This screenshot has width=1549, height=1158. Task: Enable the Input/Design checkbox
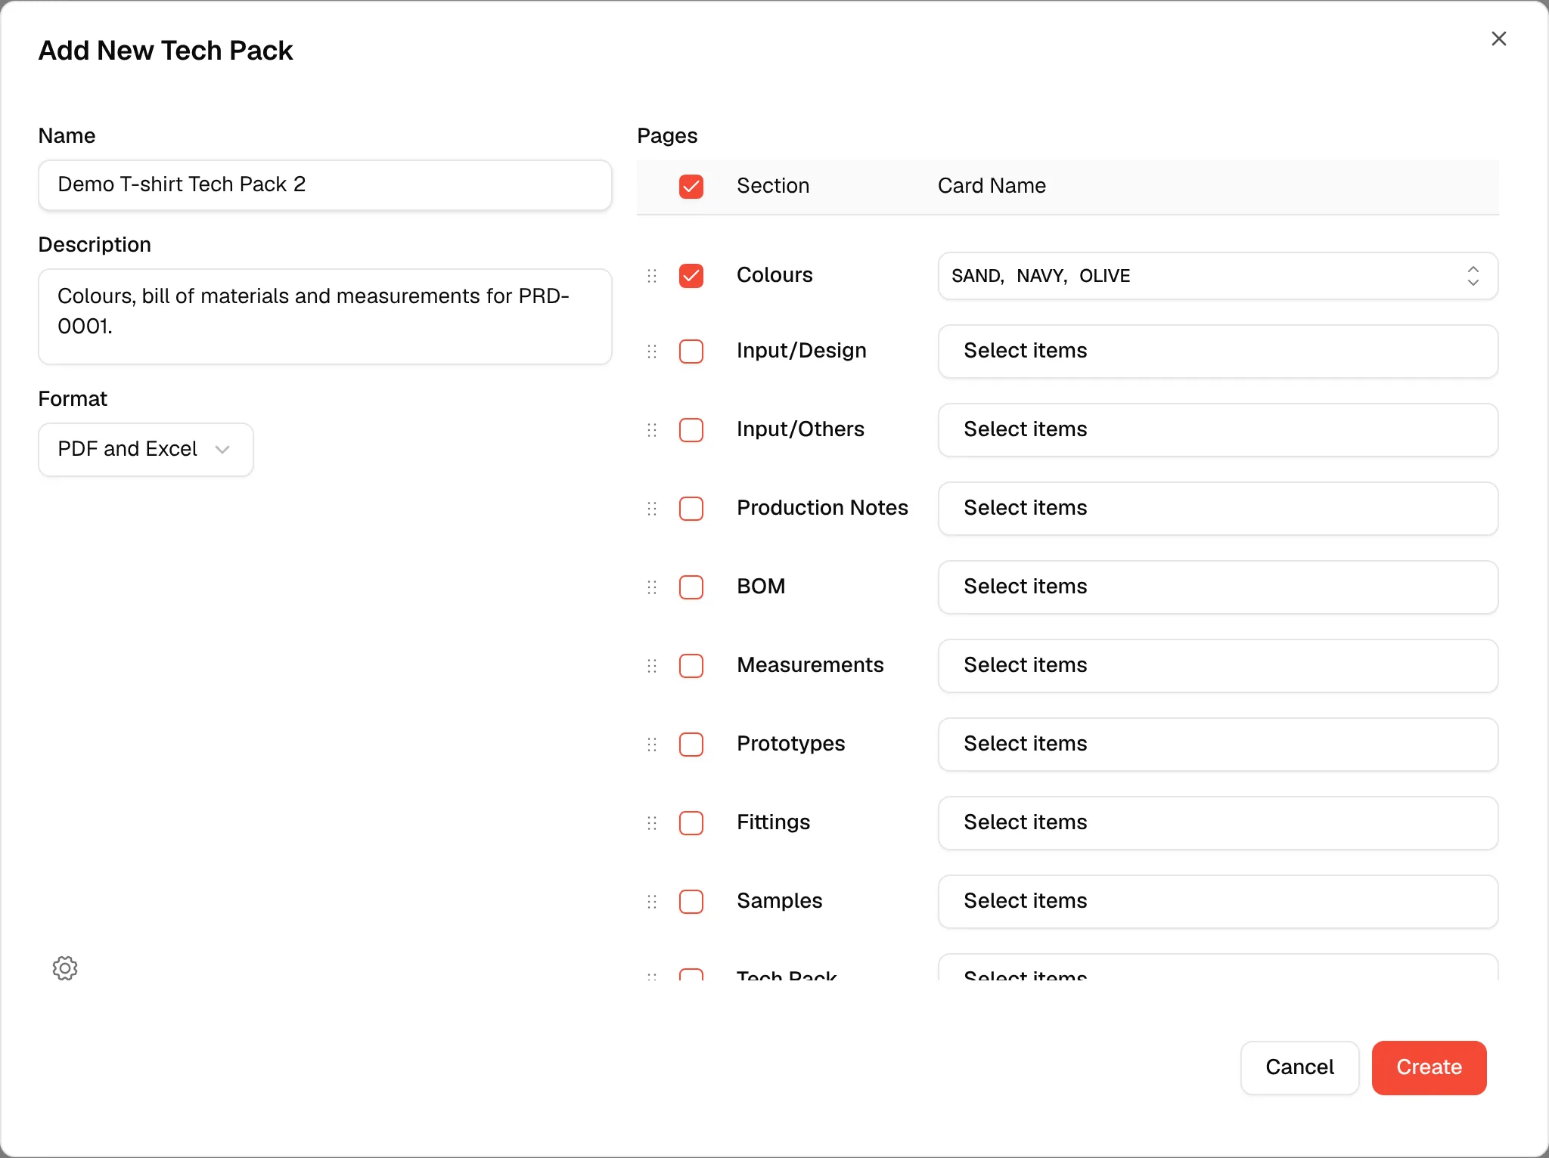click(x=691, y=351)
